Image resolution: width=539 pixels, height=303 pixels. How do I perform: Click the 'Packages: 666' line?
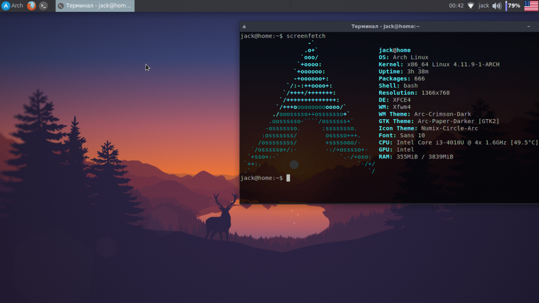(402, 78)
